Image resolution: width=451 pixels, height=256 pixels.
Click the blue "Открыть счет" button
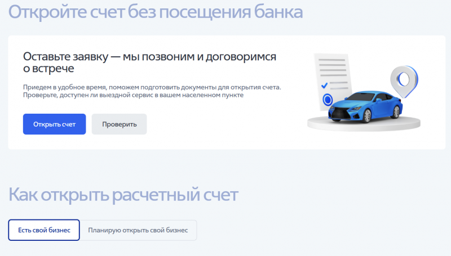coord(54,124)
